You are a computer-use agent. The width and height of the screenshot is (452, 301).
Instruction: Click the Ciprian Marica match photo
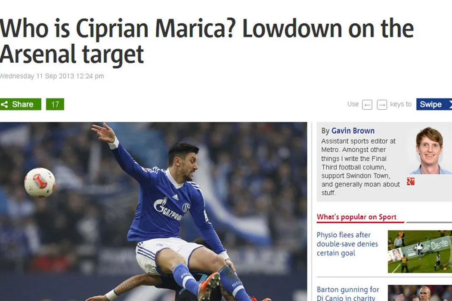coord(153,212)
